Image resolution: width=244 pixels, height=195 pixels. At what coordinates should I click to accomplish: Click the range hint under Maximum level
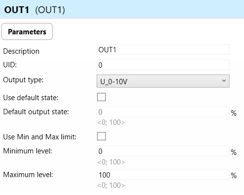tap(111, 185)
